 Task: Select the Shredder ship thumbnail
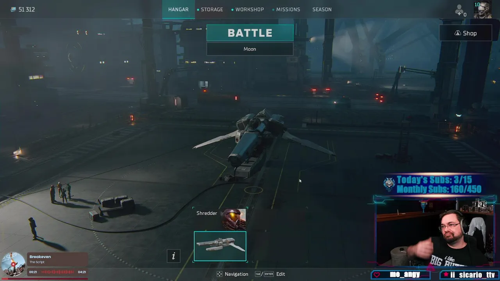click(x=220, y=246)
